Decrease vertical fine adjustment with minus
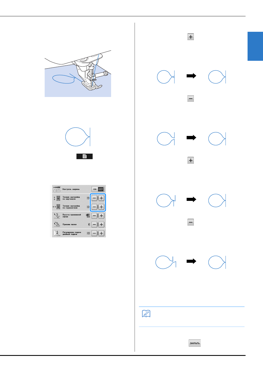Viewport: 263px width, 373px height. point(95,198)
